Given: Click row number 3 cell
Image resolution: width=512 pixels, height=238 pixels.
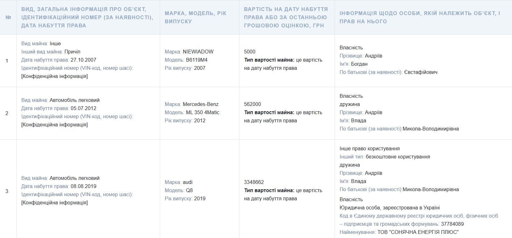Looking at the screenshot, I should 7,191.
